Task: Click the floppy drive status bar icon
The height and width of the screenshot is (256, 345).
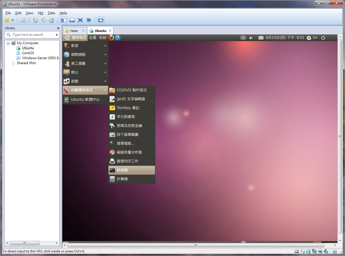Action: click(x=308, y=251)
